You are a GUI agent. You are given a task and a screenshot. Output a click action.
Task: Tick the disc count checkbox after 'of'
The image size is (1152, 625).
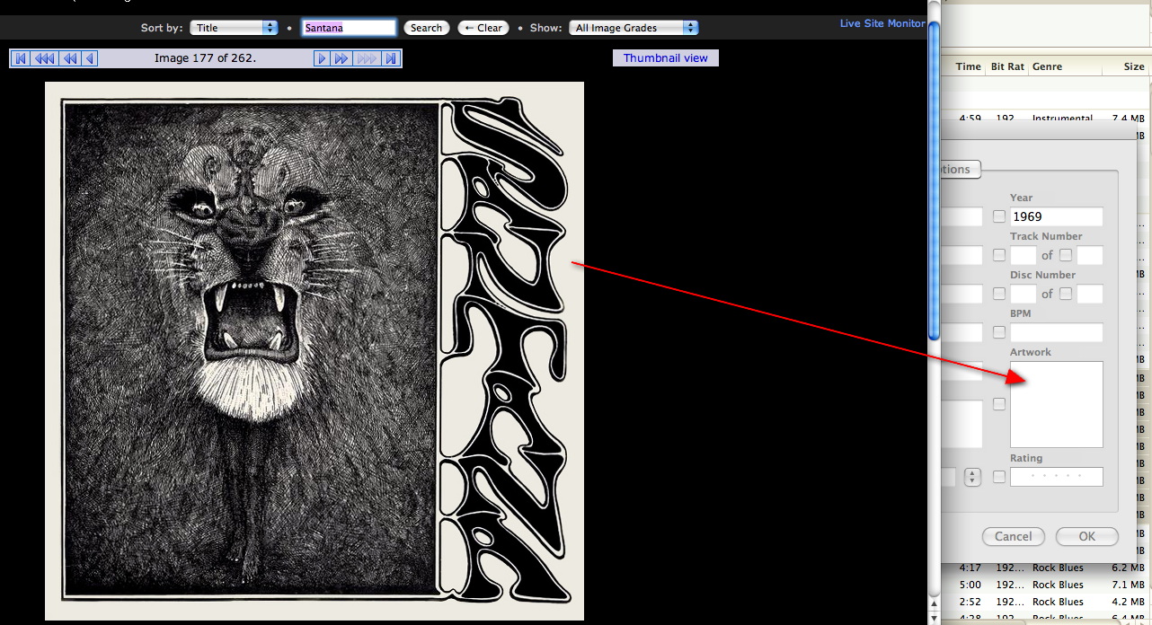pos(1066,294)
